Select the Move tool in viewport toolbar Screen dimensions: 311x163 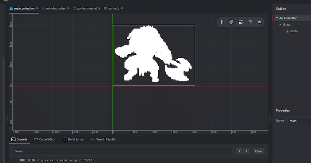coord(222,22)
